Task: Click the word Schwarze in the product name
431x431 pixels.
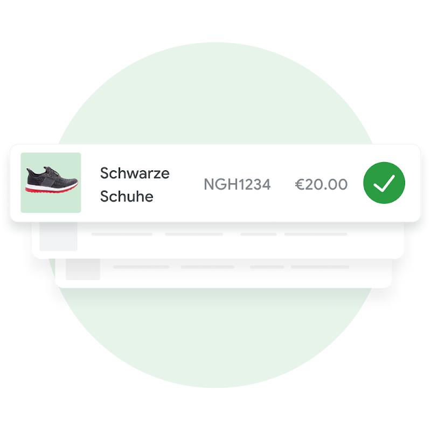Action: tap(135, 173)
